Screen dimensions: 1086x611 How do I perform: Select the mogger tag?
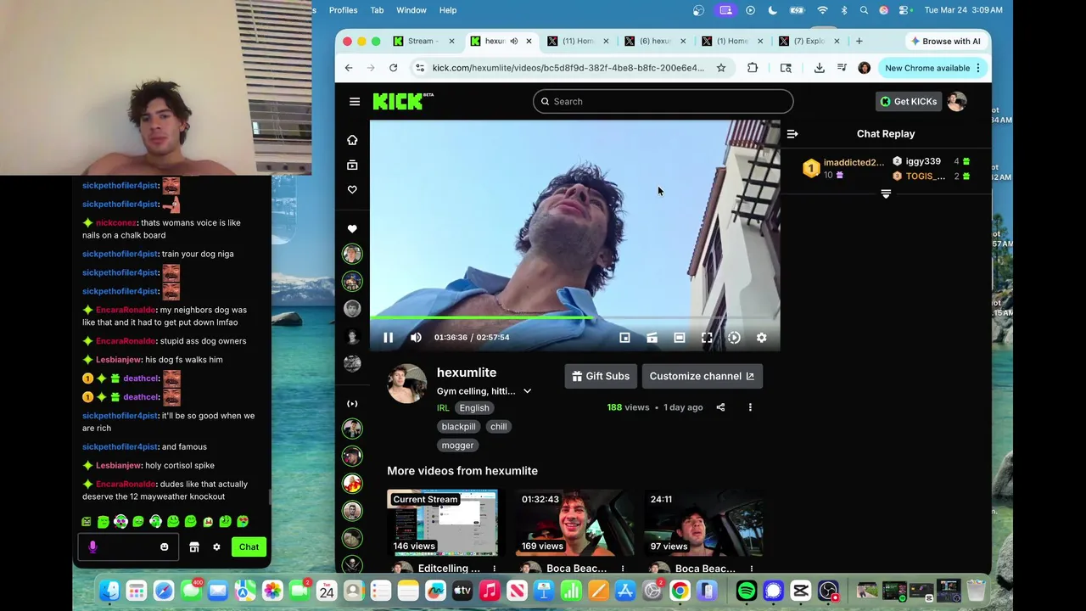(x=457, y=446)
